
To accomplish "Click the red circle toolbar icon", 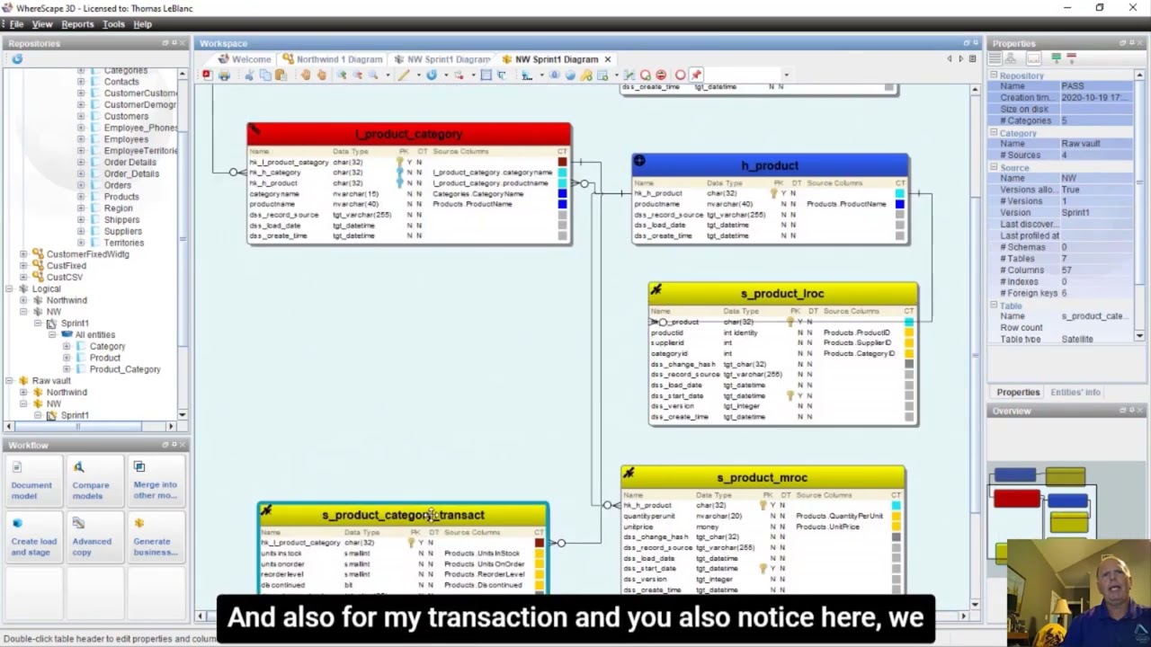I will (x=680, y=75).
